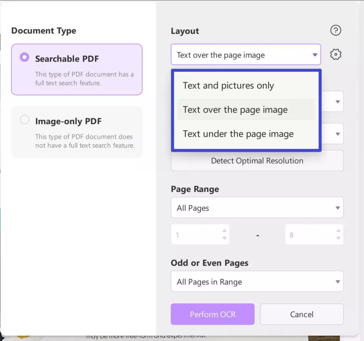The width and height of the screenshot is (364, 341).
Task: Decrease the end page number stepper
Action: coord(338,239)
